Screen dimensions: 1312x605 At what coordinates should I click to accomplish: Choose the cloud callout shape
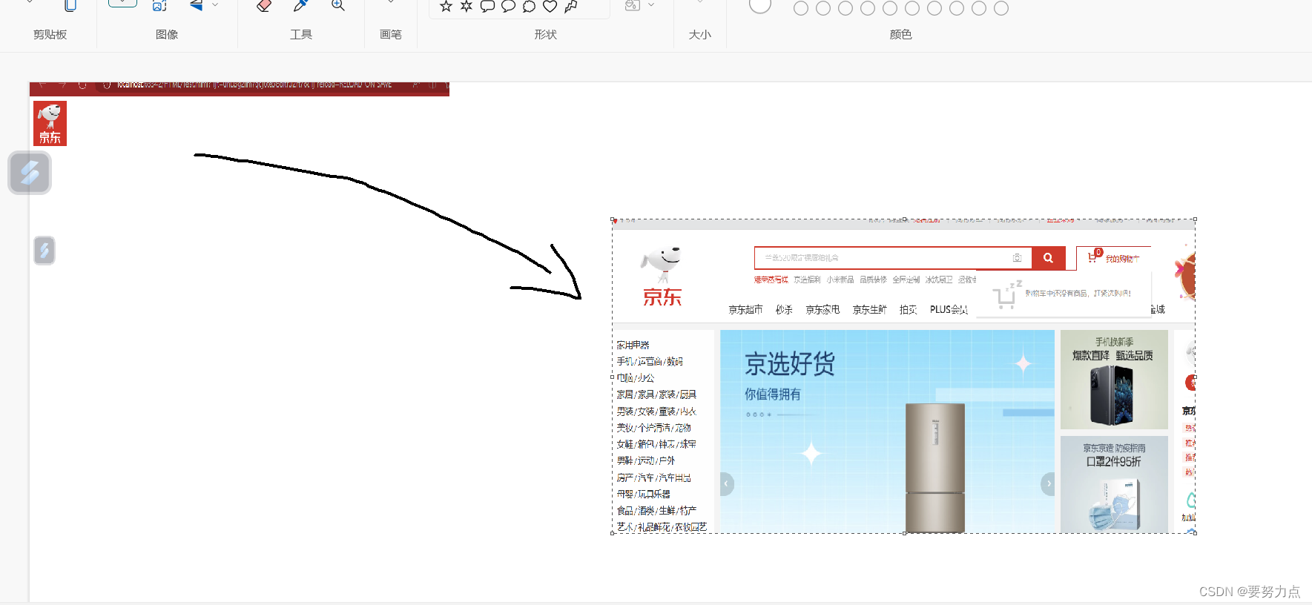(529, 7)
